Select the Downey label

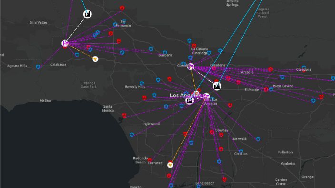pos(222,130)
